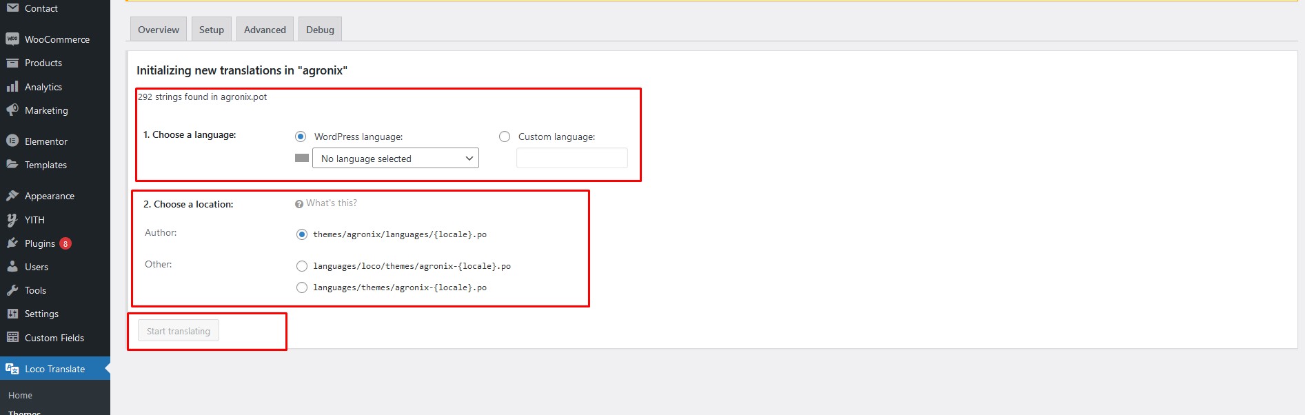
Task: Click the Tools wrench icon
Action: (x=12, y=290)
